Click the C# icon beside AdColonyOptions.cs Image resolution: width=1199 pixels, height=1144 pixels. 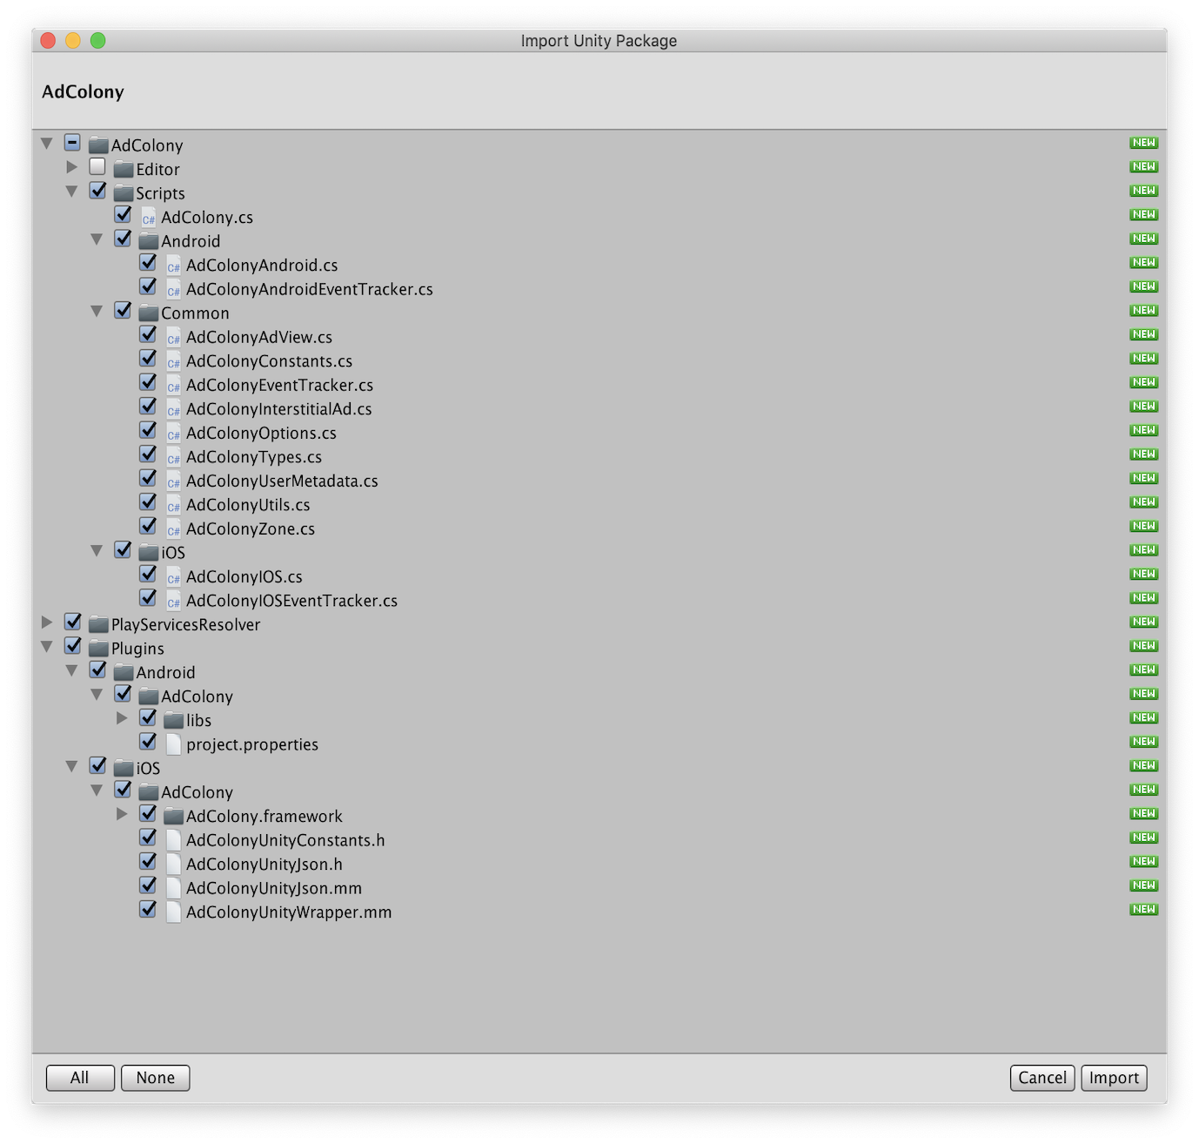(174, 433)
